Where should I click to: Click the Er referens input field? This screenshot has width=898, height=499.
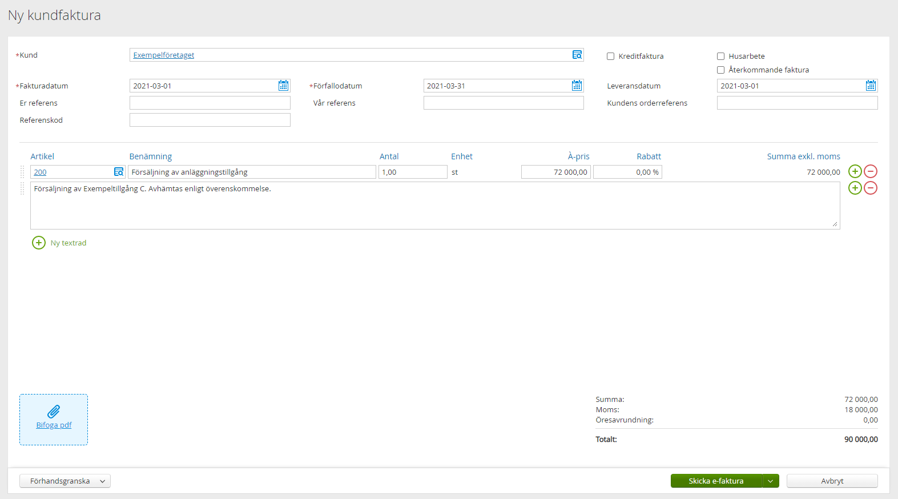(210, 103)
